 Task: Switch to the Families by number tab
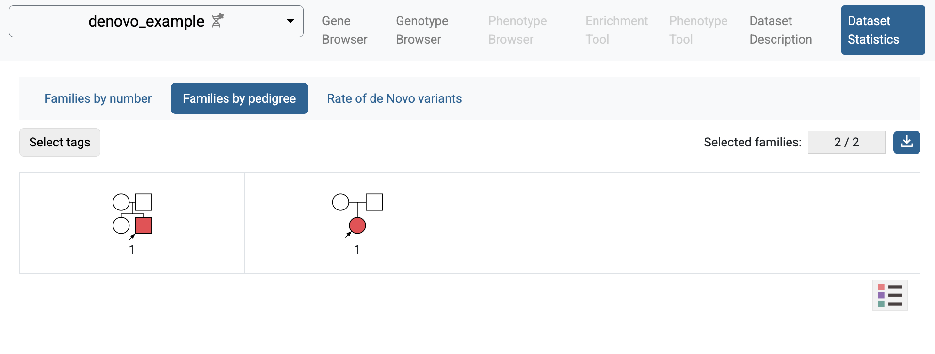(x=97, y=98)
